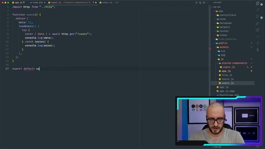Collapse the project root folder chevron
Image resolution: width=265 pixels, height=149 pixels.
(x=212, y=7)
